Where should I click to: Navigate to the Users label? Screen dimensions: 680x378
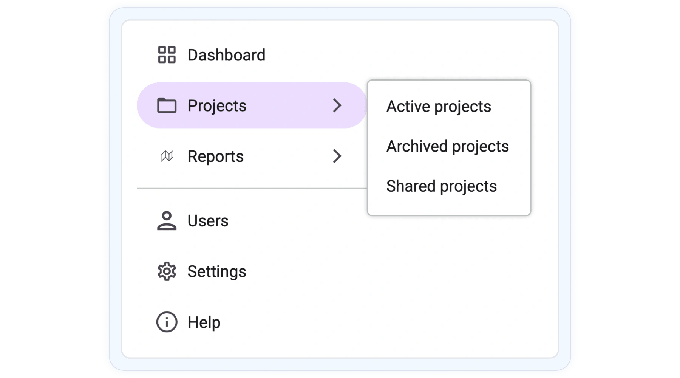tap(208, 221)
